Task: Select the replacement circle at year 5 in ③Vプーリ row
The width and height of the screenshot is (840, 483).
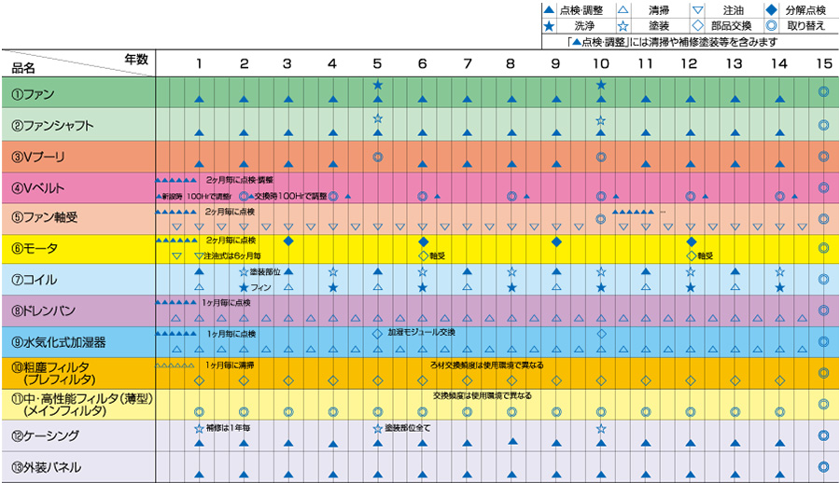Action: point(378,157)
